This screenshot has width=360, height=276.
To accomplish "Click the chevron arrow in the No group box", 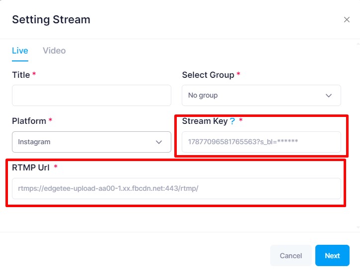I will [329, 95].
